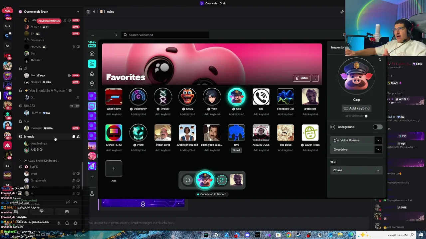The height and width of the screenshot is (239, 426).
Task: Select the Voicemod voicebox grid icon
Action: click(x=92, y=64)
